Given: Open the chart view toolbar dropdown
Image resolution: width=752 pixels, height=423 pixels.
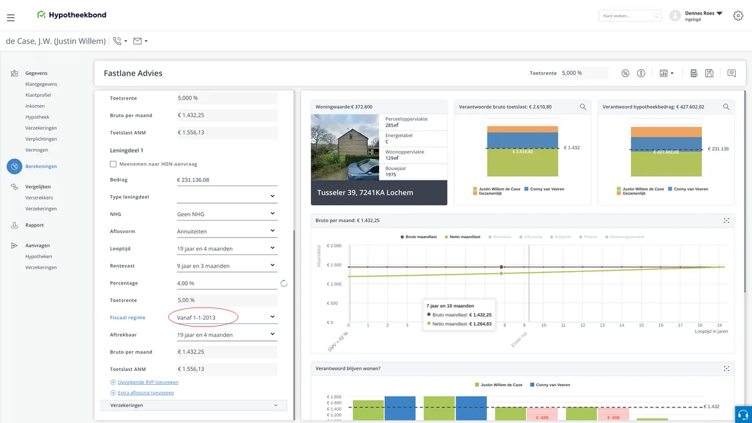Looking at the screenshot, I should point(667,73).
